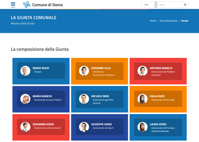Image resolution: width=199 pixels, height=142 pixels.
Task: Click the Comune di Demo logo
Action: point(27,5)
